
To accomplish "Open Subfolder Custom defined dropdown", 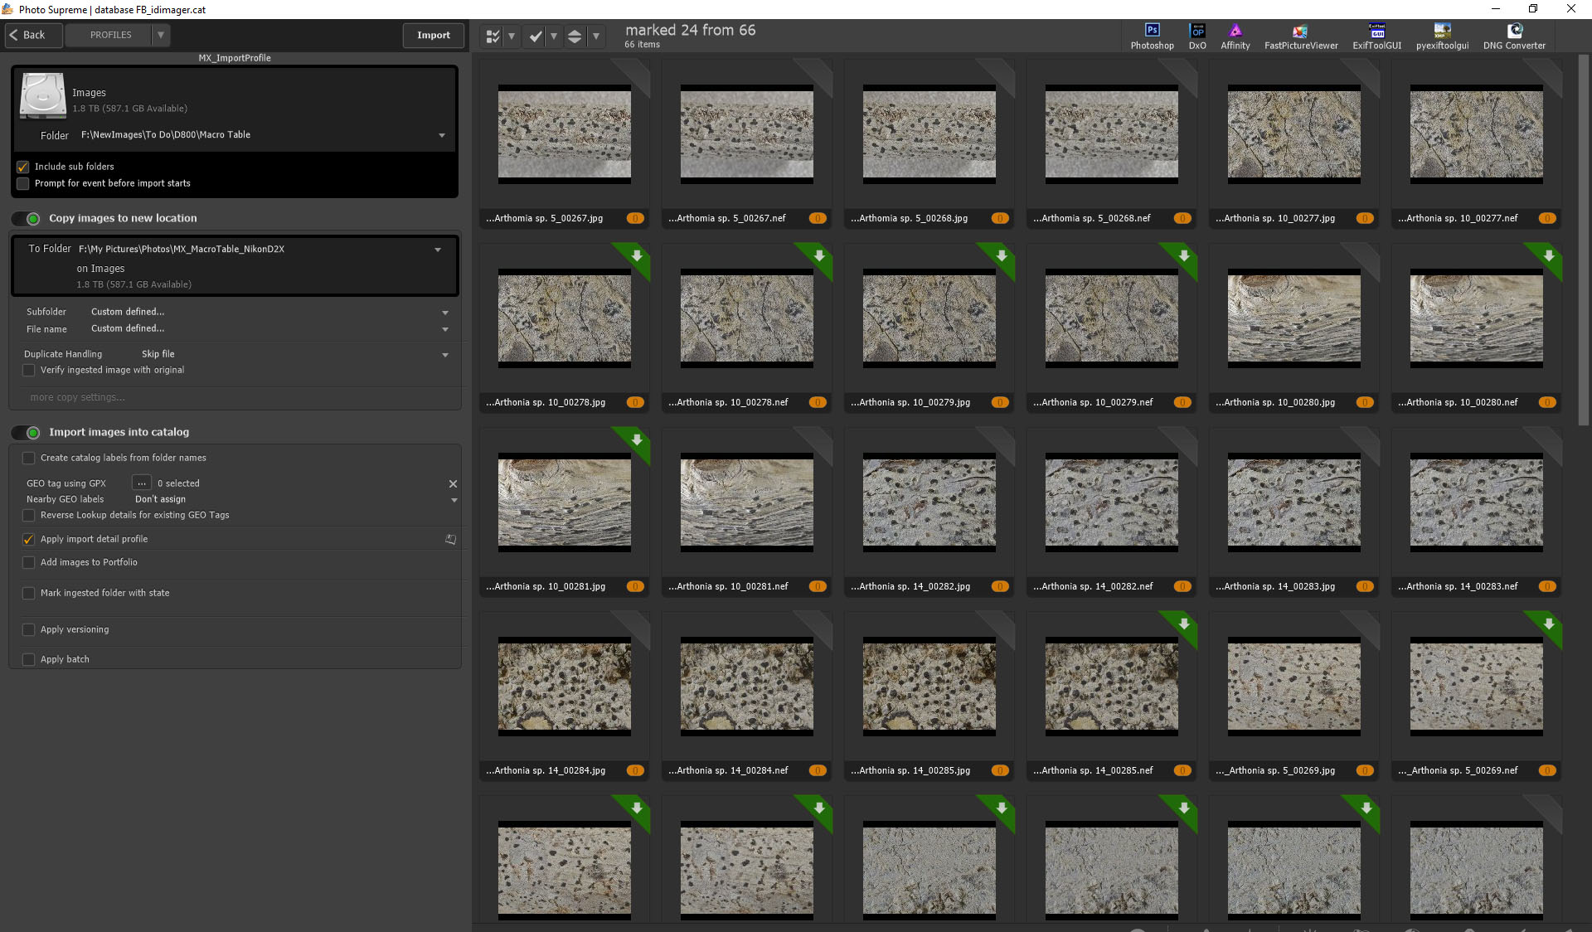I will pos(445,313).
